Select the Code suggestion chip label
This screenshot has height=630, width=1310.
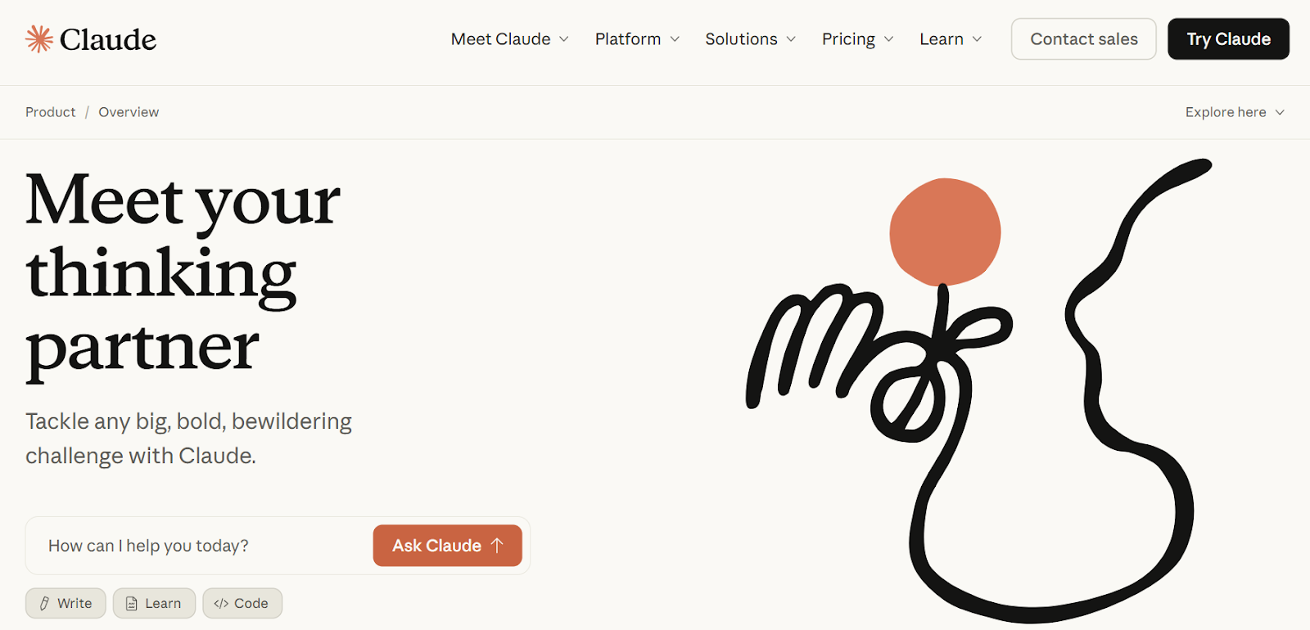pos(251,604)
